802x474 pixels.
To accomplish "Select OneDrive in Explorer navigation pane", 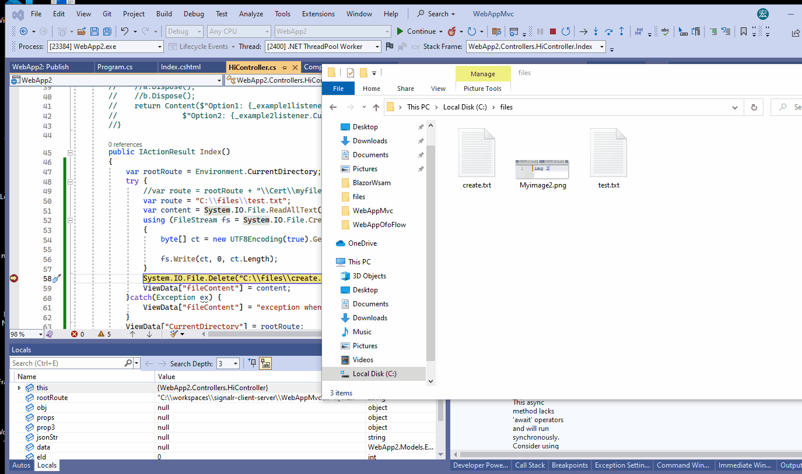I will 362,243.
